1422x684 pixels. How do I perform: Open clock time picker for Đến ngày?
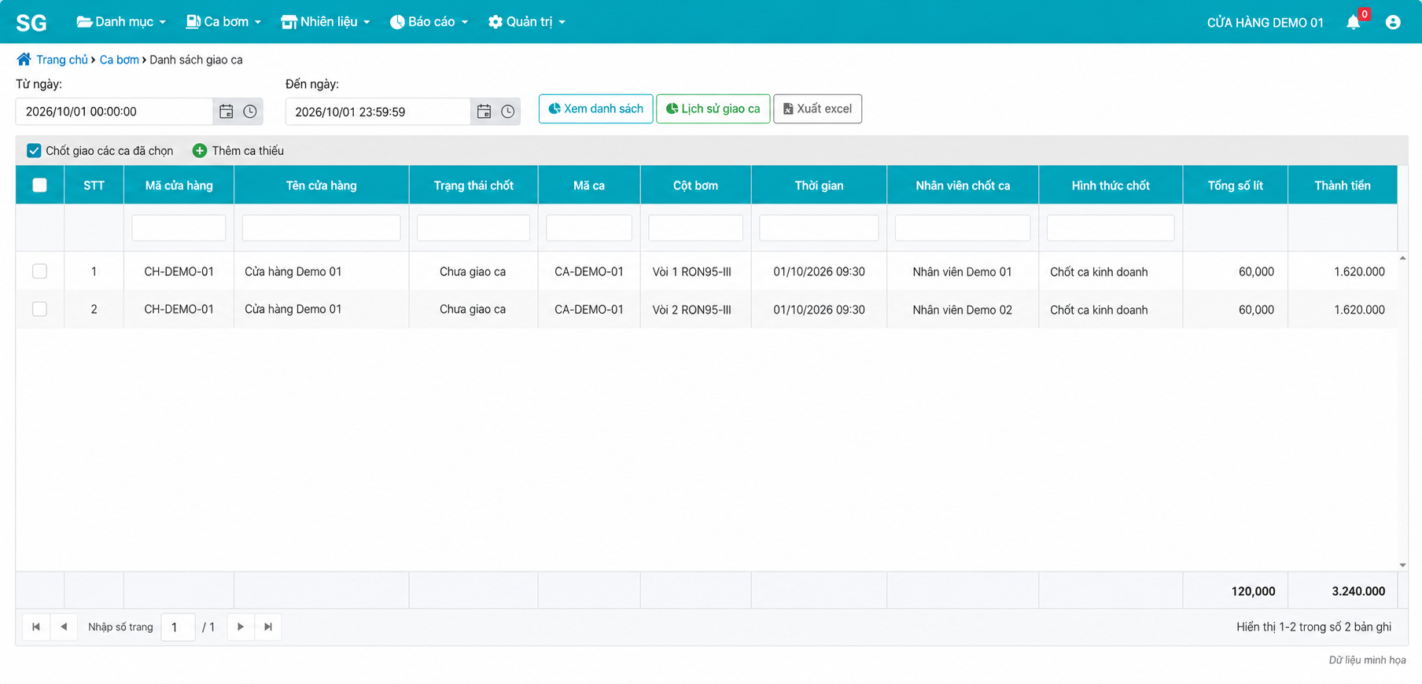coord(508,112)
